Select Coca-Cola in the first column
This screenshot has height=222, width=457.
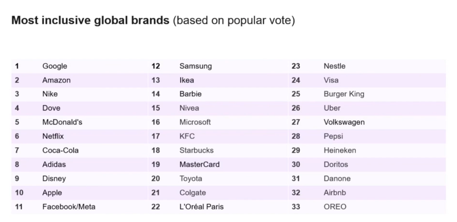[x=61, y=150]
